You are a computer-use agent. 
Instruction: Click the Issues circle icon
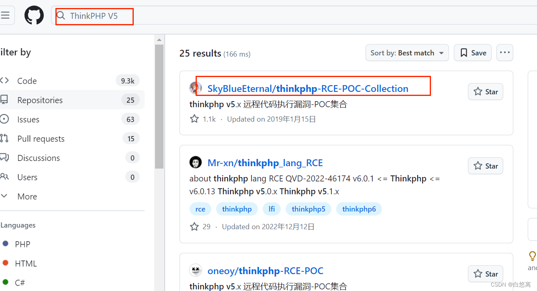4,119
